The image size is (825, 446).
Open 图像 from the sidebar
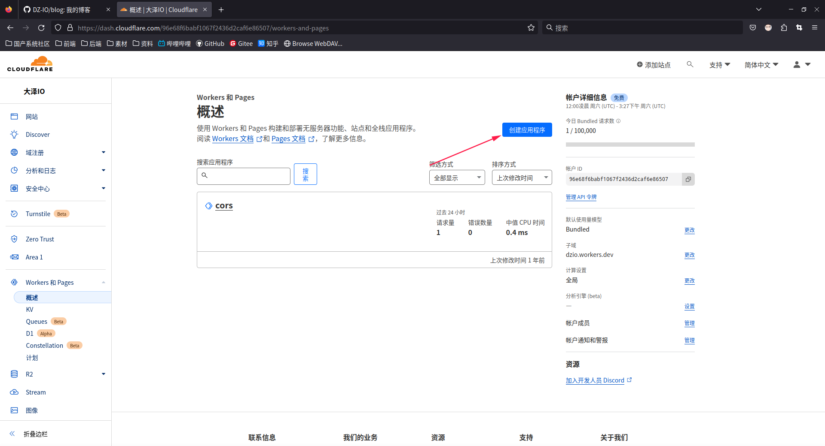pos(33,410)
